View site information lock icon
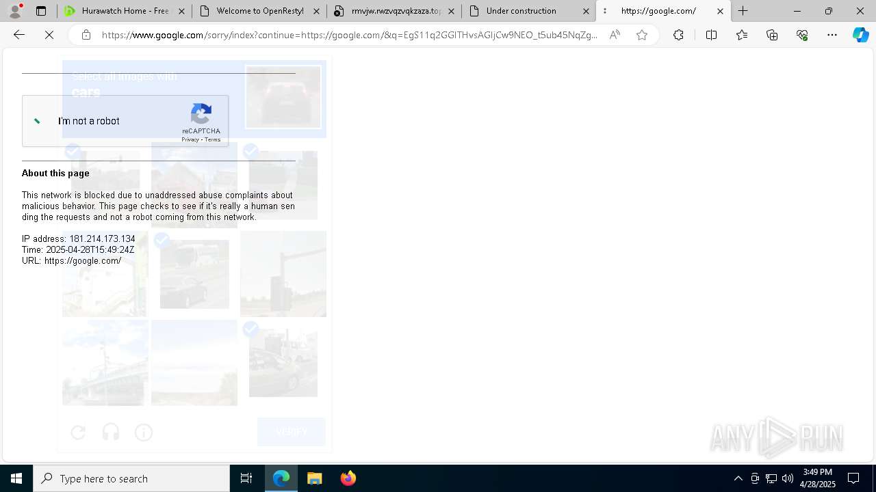 (x=86, y=35)
